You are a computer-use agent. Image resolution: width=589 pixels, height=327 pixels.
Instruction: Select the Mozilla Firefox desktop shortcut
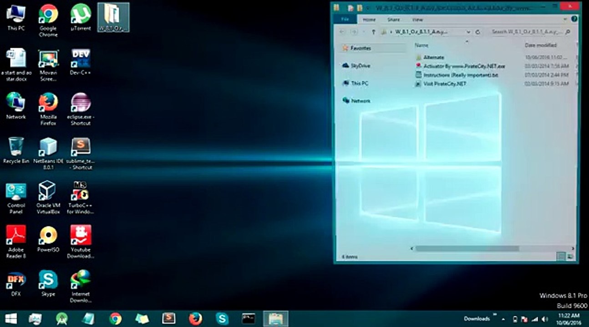click(48, 109)
